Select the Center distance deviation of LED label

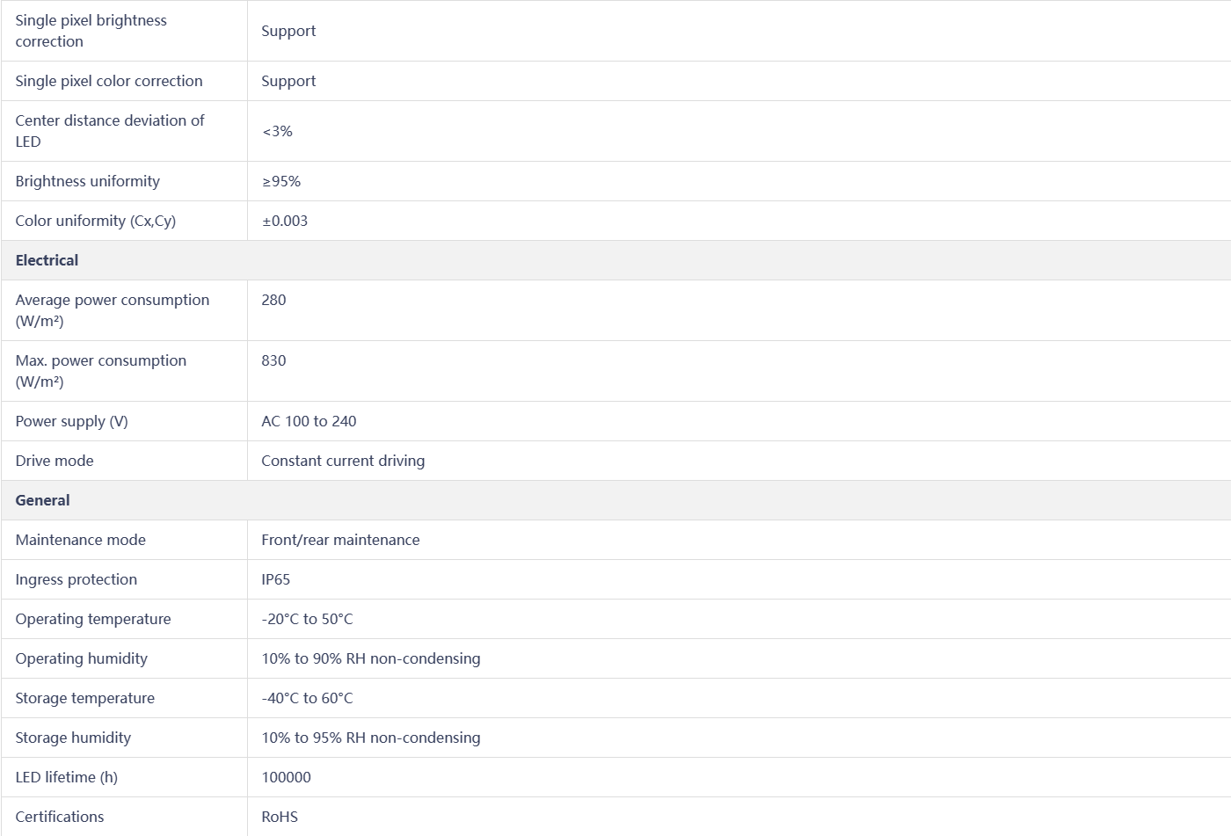click(x=109, y=131)
